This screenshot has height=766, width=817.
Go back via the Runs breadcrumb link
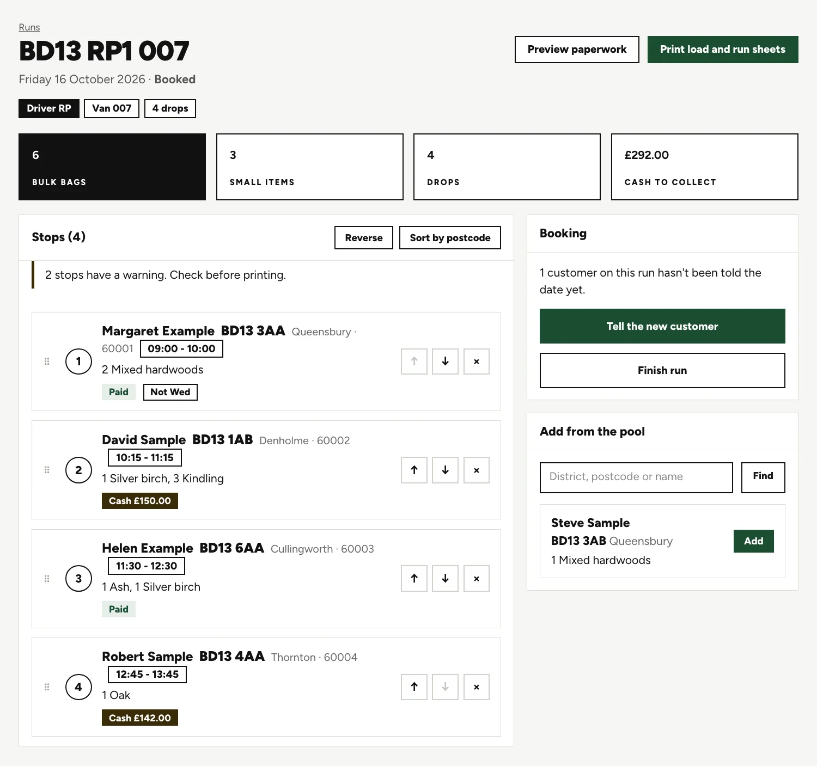[29, 27]
